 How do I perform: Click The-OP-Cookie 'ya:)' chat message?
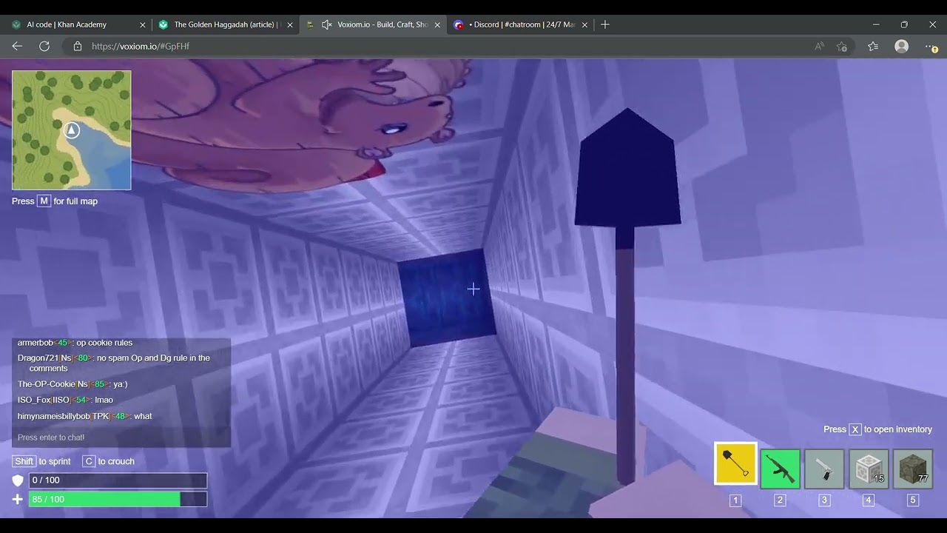[x=73, y=384]
